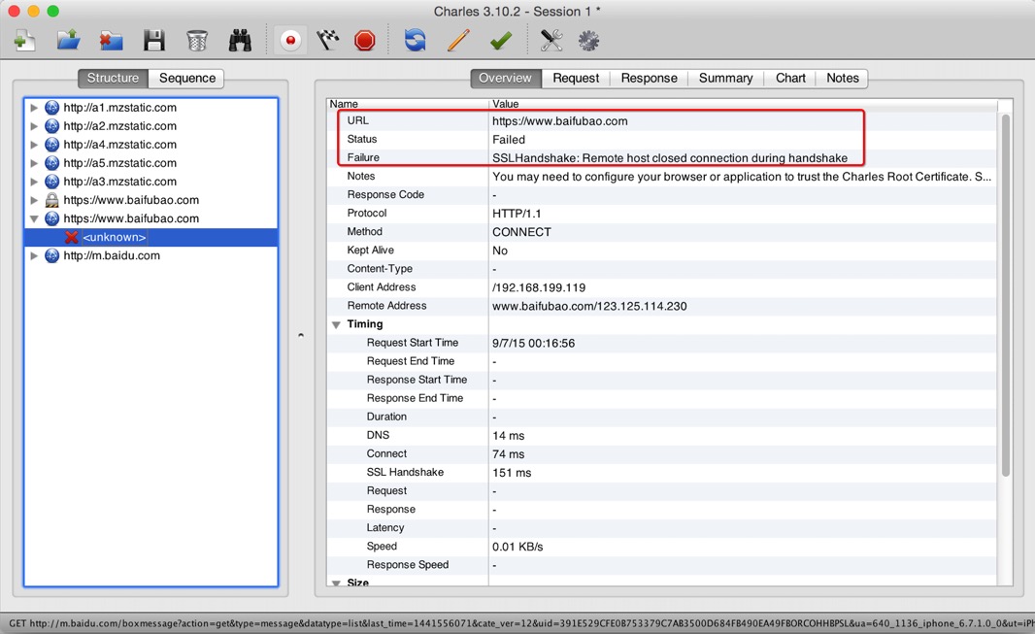
Task: Clear the session with the trash icon
Action: click(197, 41)
